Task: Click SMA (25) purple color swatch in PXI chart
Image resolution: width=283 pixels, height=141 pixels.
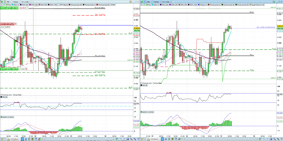Action: pyautogui.click(x=30, y=5)
